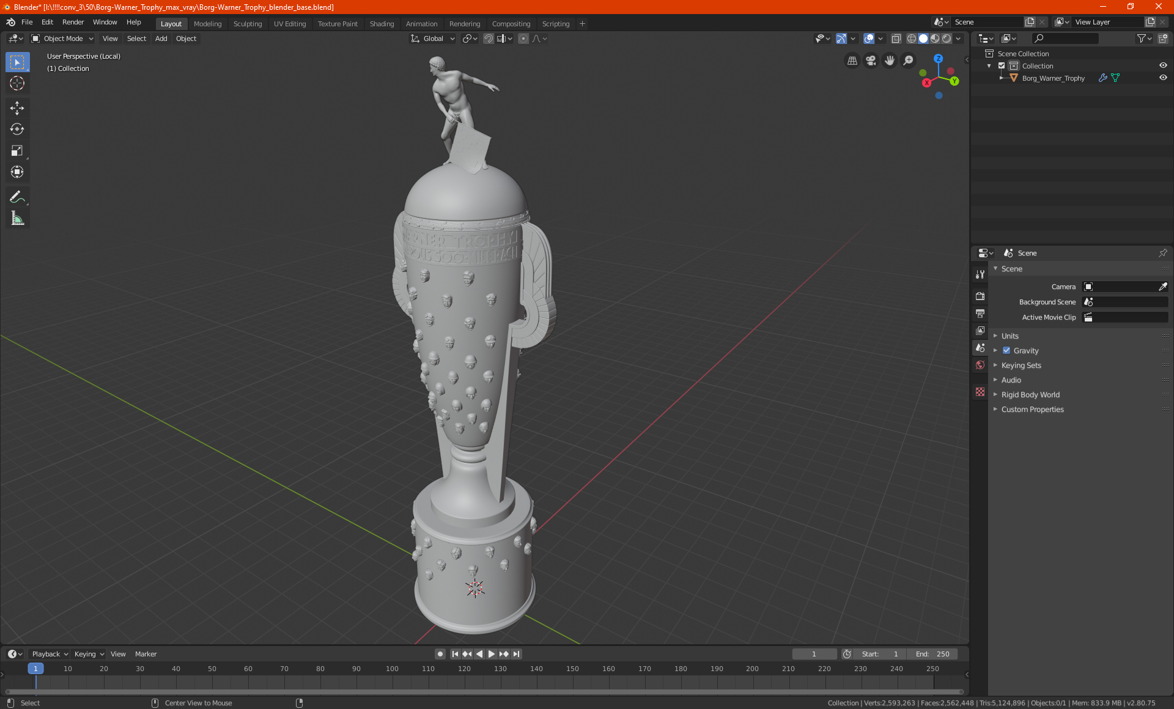Toggle show gizmo button

841,39
